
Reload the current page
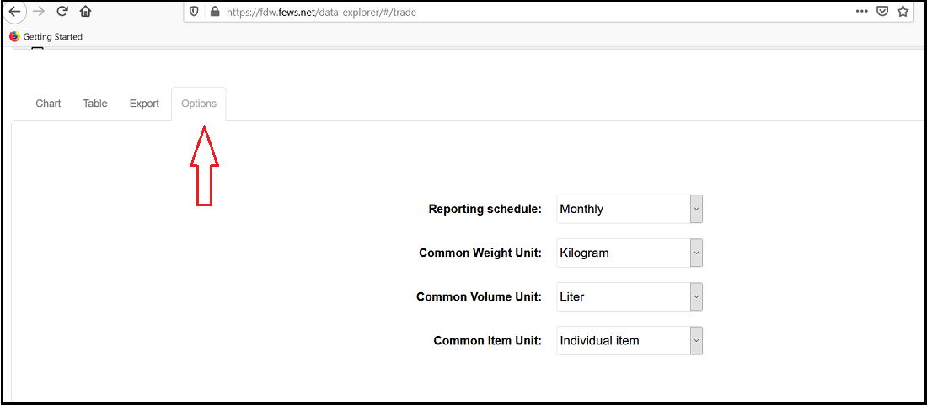tap(62, 12)
